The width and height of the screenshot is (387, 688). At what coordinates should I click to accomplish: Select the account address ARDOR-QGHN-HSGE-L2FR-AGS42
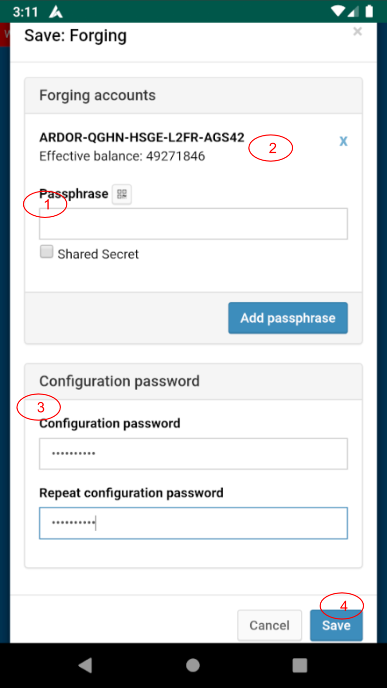[142, 137]
